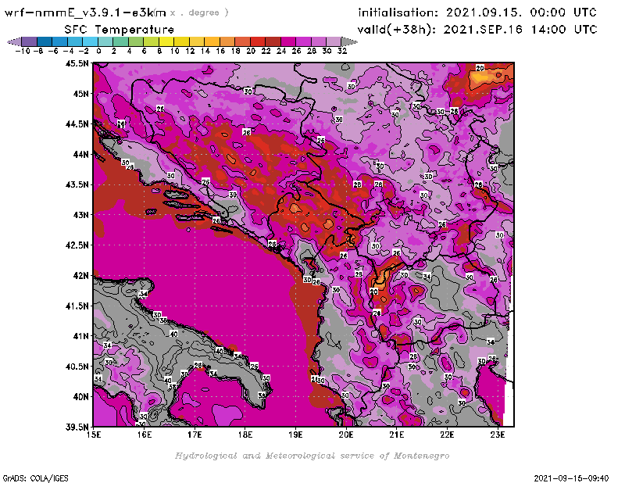Click the 43N latitude axis label

tap(80, 215)
